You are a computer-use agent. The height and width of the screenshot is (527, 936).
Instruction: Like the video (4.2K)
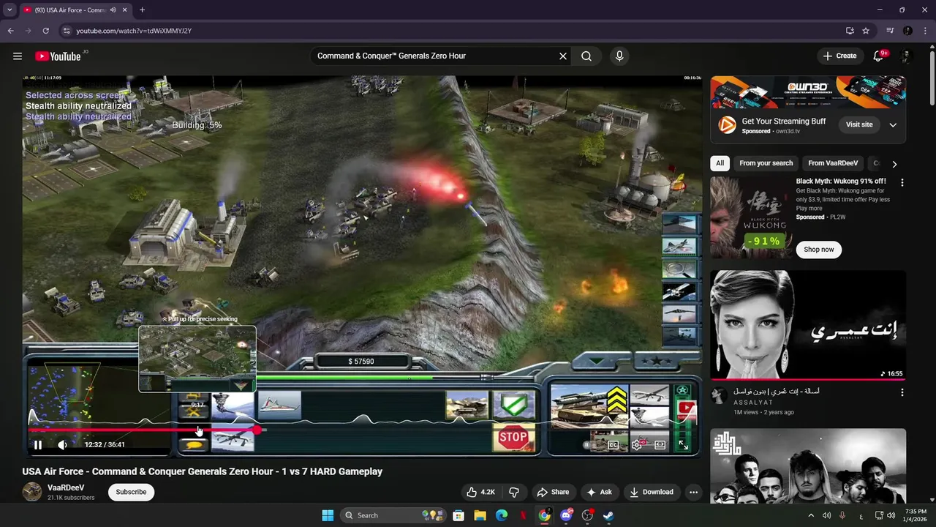coord(480,492)
